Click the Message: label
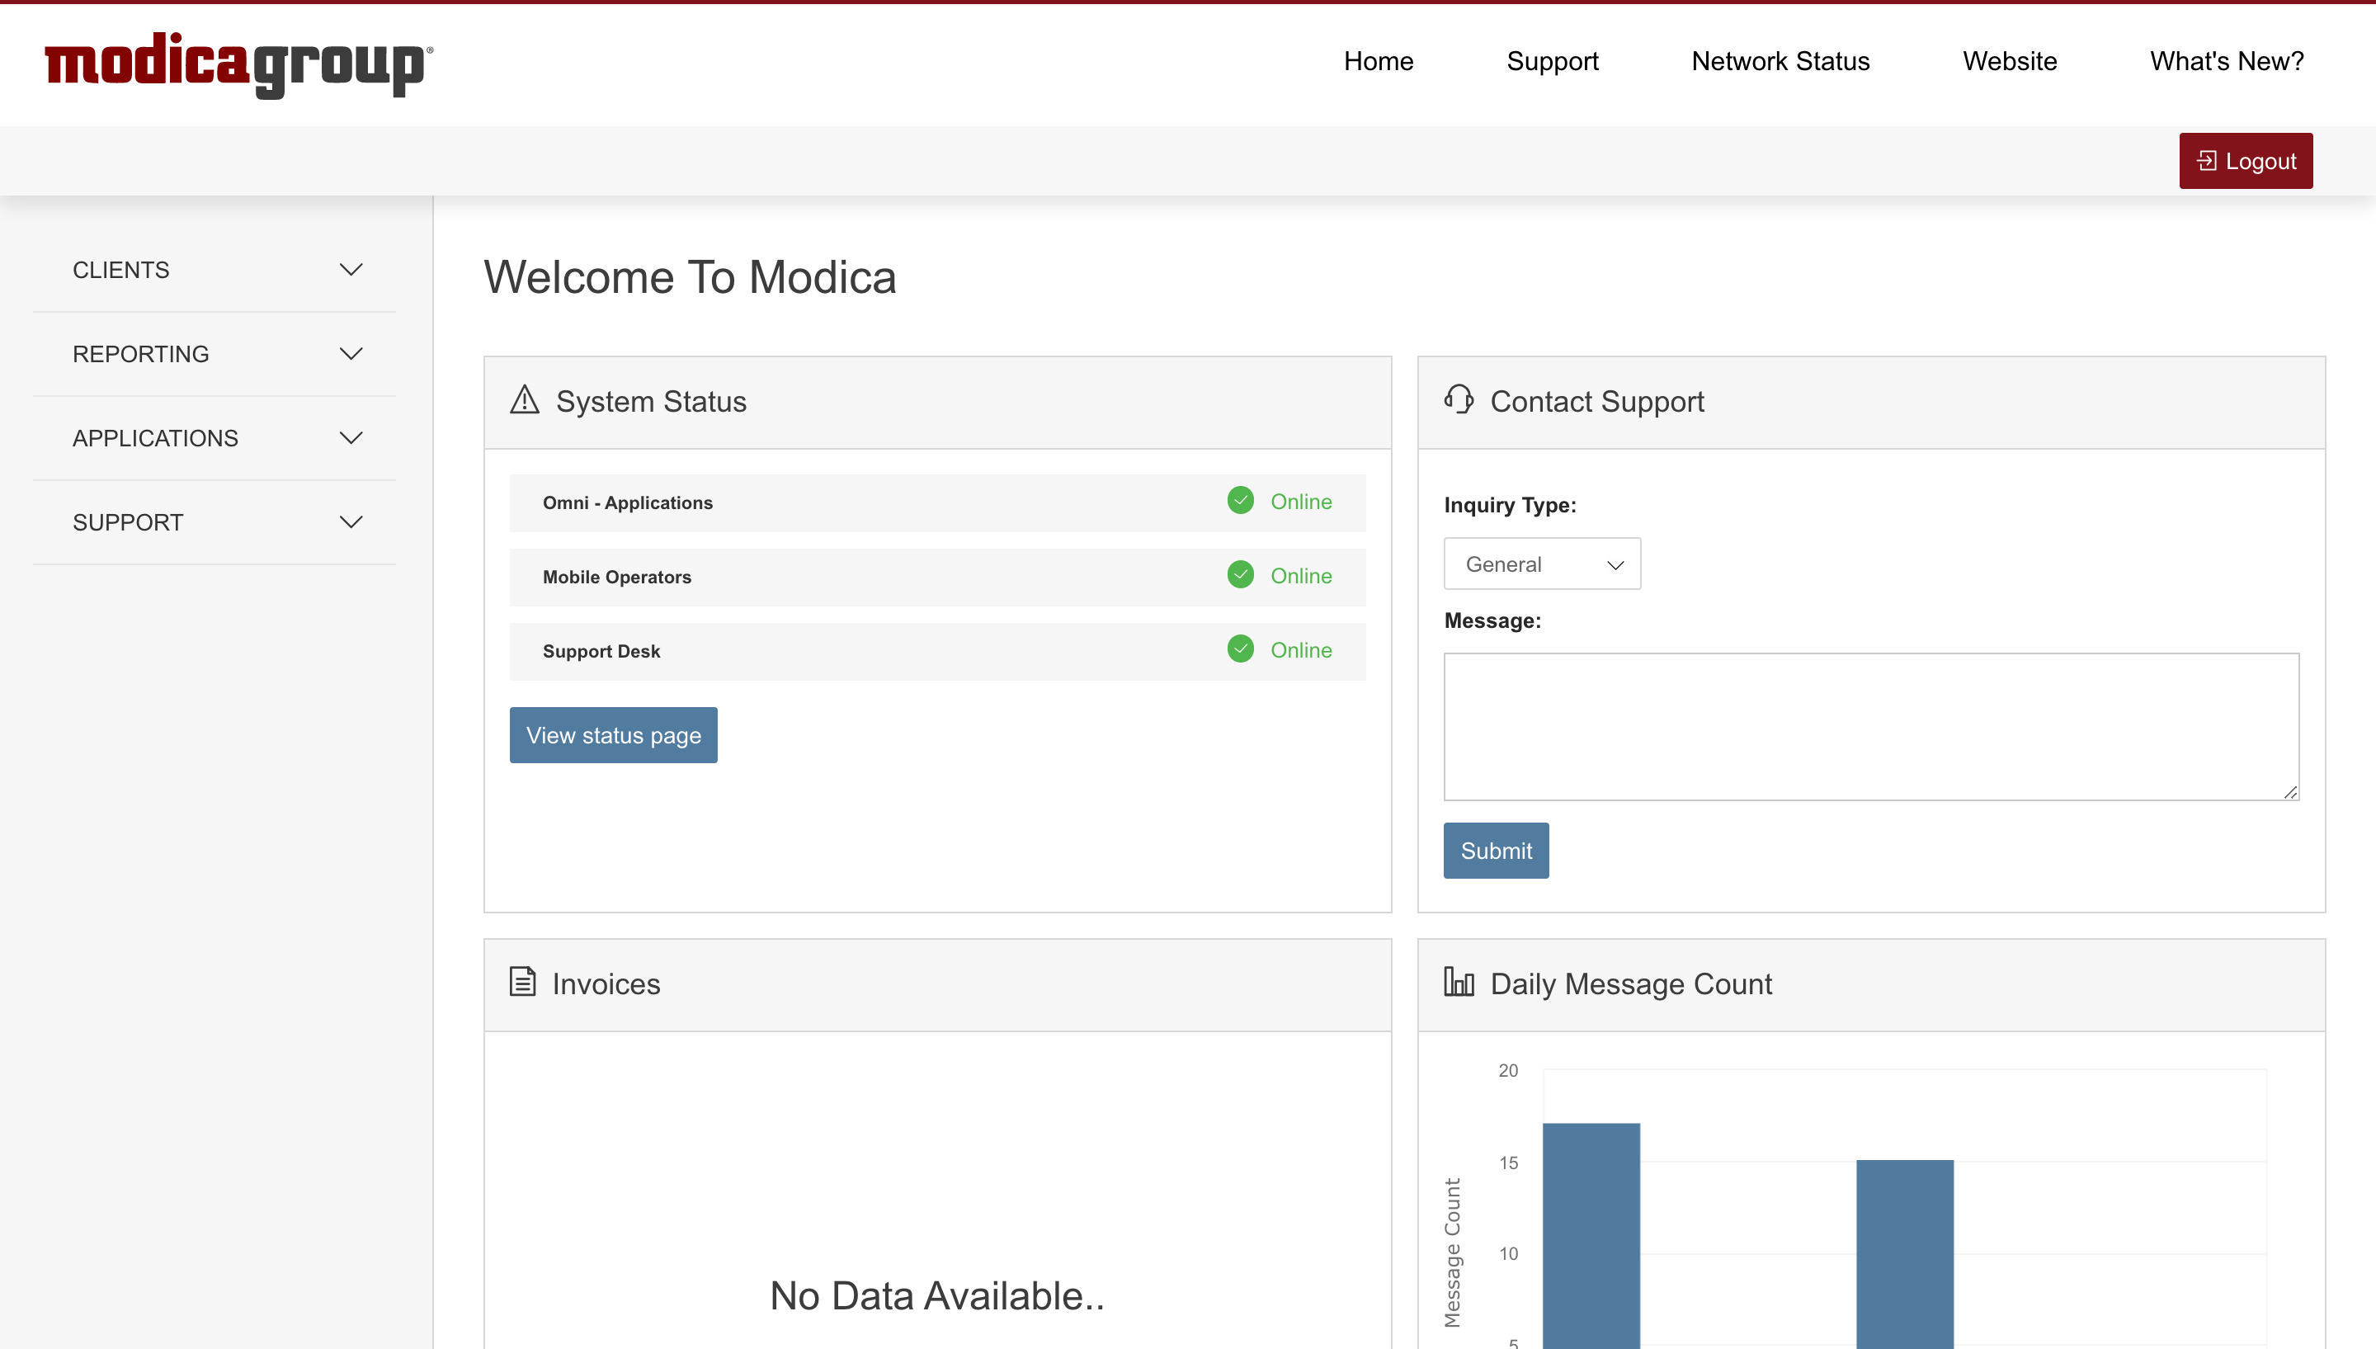 [1492, 620]
